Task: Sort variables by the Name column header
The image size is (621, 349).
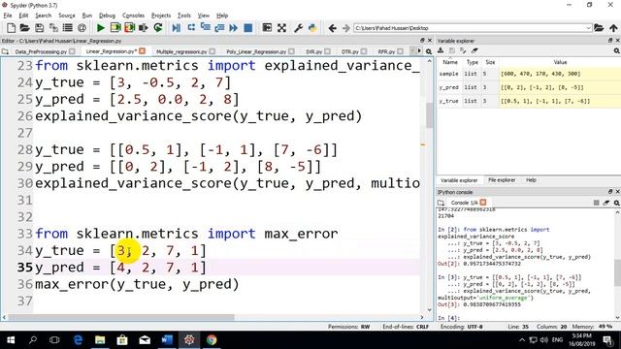Action: click(450, 62)
